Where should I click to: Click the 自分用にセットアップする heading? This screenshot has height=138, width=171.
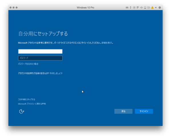pyautogui.click(x=43, y=33)
